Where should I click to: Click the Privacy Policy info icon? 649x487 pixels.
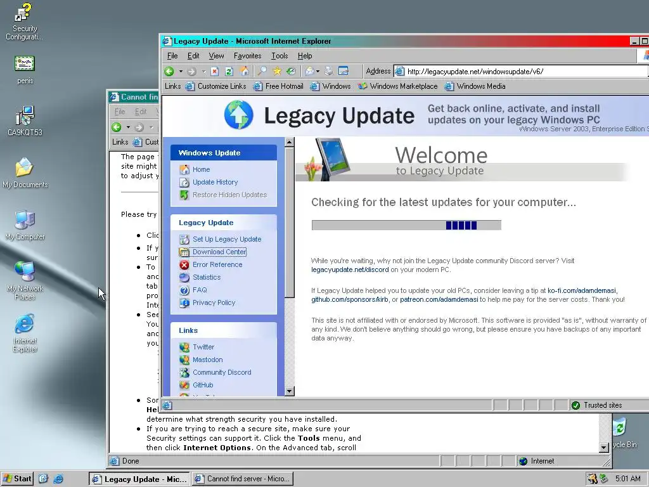pos(184,303)
